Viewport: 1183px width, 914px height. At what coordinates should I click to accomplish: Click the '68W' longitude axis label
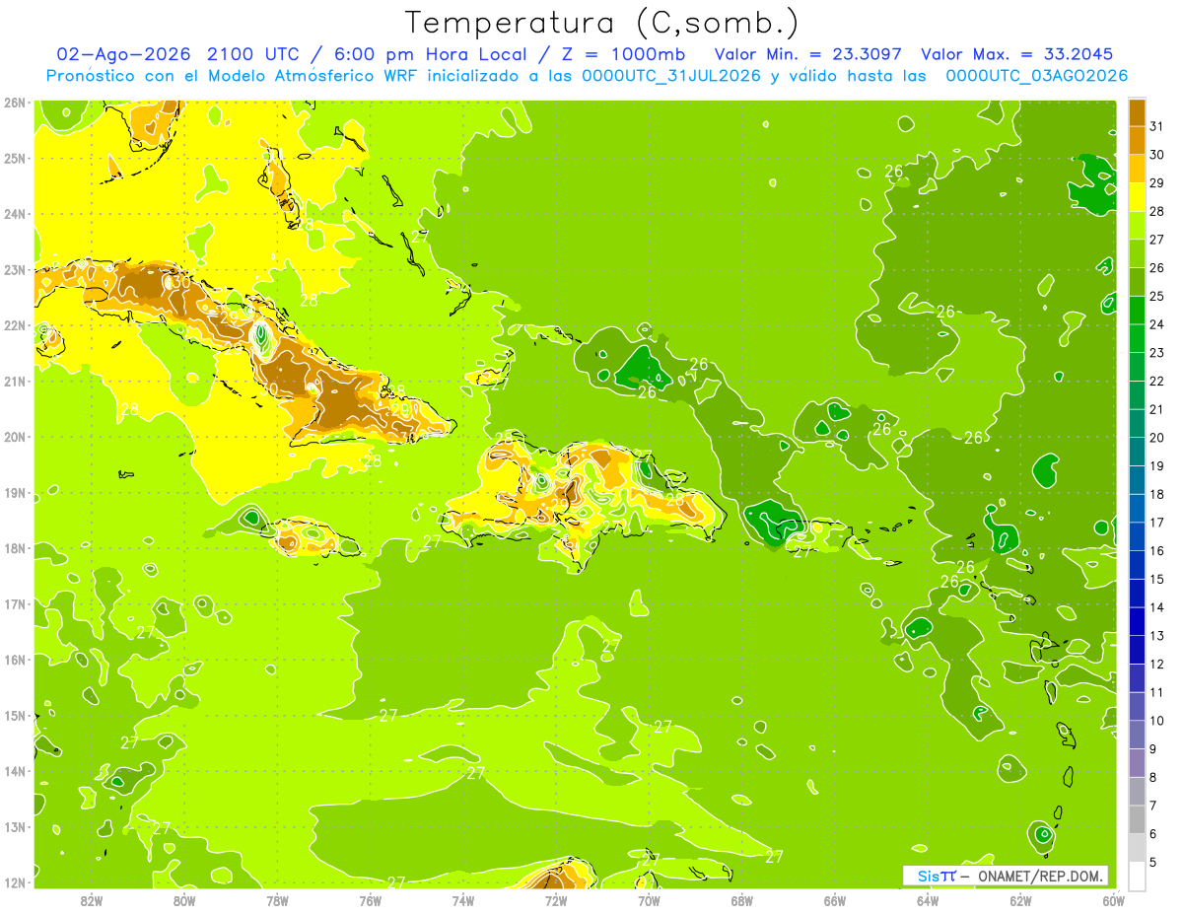[x=741, y=901]
